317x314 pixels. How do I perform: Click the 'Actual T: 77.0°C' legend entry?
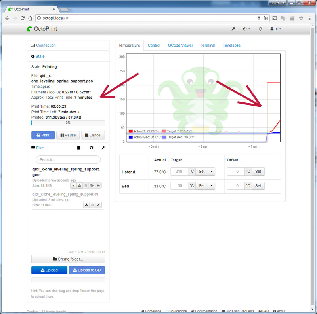point(143,131)
